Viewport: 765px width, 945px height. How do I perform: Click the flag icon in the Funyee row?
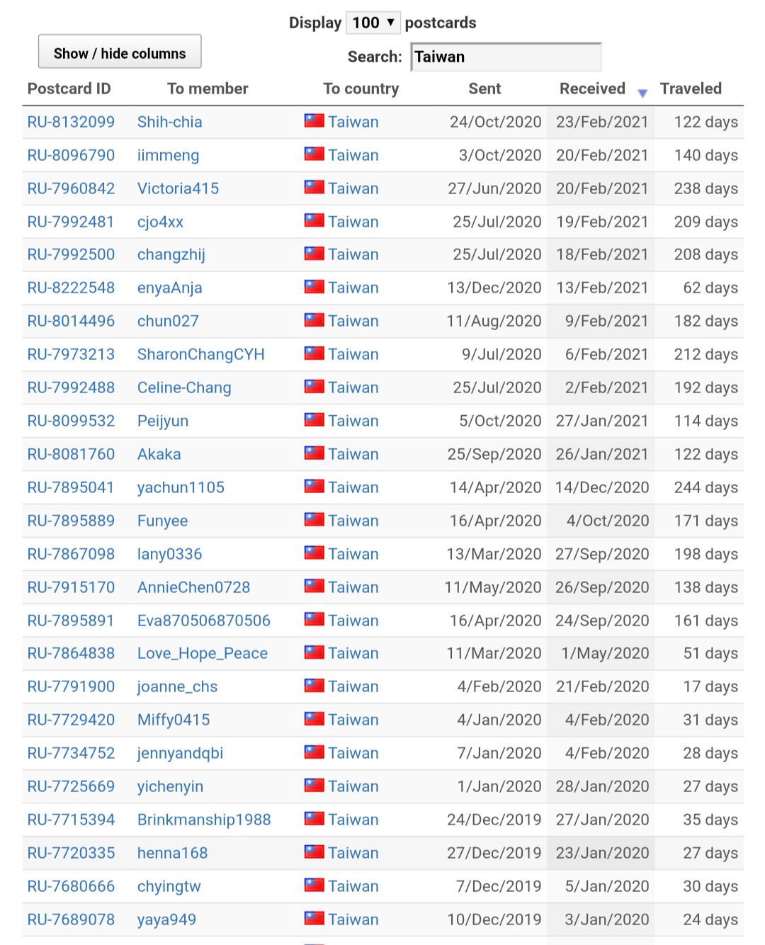pos(314,519)
